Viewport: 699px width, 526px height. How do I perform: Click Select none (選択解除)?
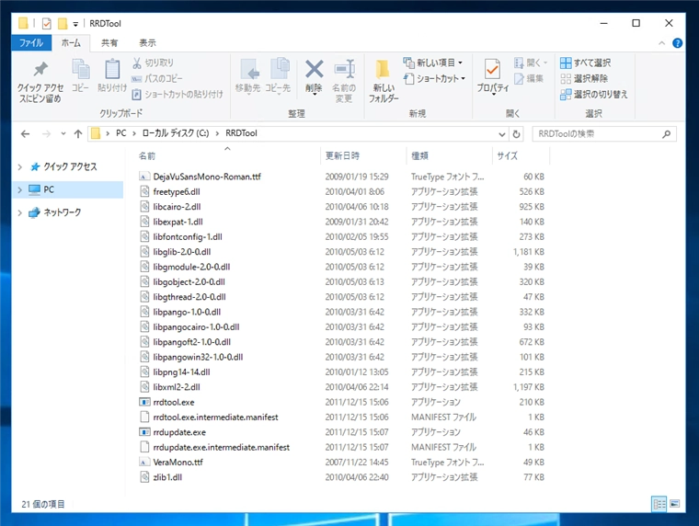click(584, 78)
